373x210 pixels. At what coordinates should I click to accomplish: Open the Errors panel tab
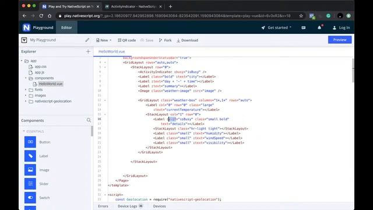pyautogui.click(x=103, y=206)
